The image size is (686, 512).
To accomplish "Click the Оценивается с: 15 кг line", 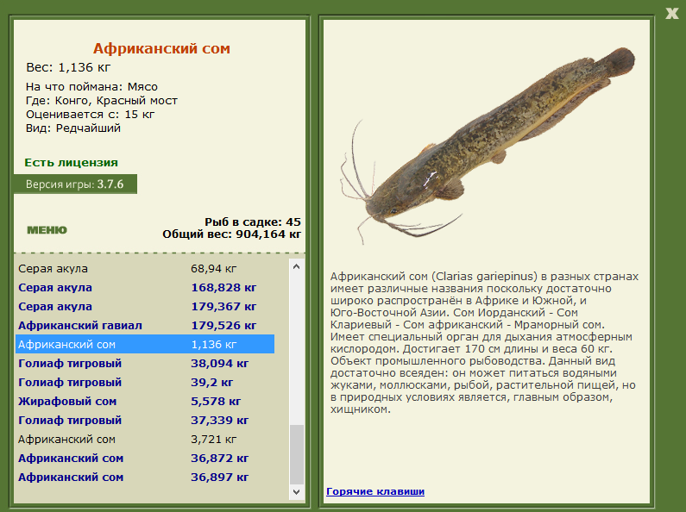I will click(90, 115).
